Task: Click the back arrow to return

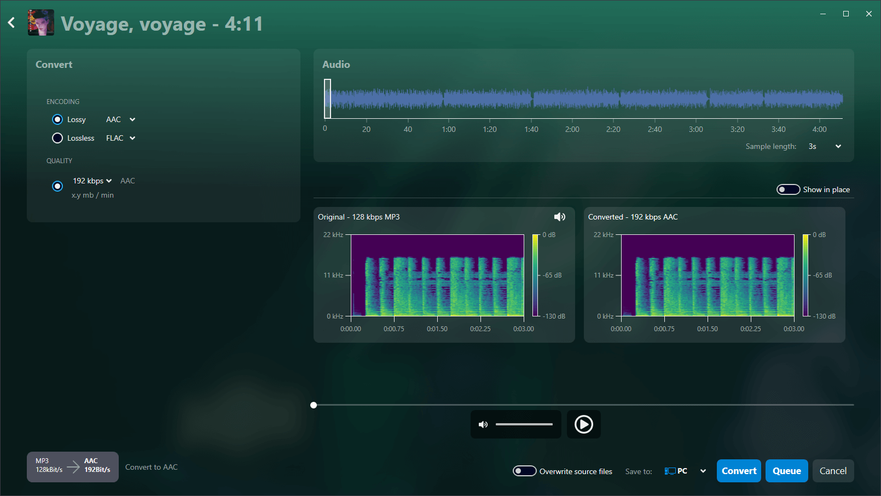Action: [11, 22]
